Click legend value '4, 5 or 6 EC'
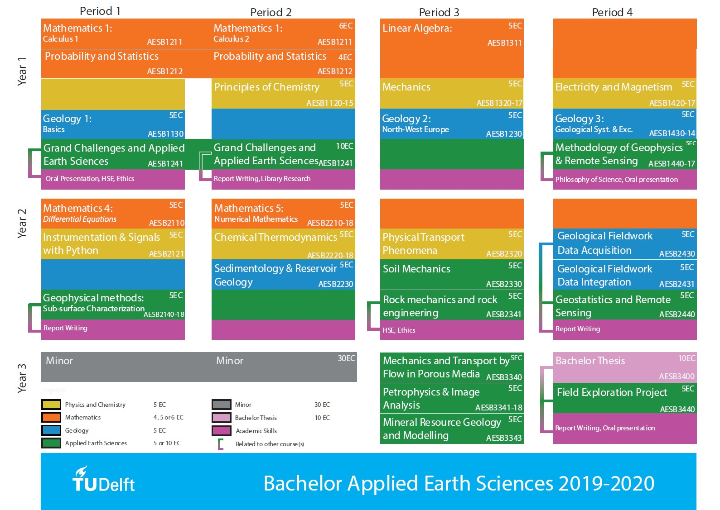Screen dimensions: 720x510 pos(168,417)
